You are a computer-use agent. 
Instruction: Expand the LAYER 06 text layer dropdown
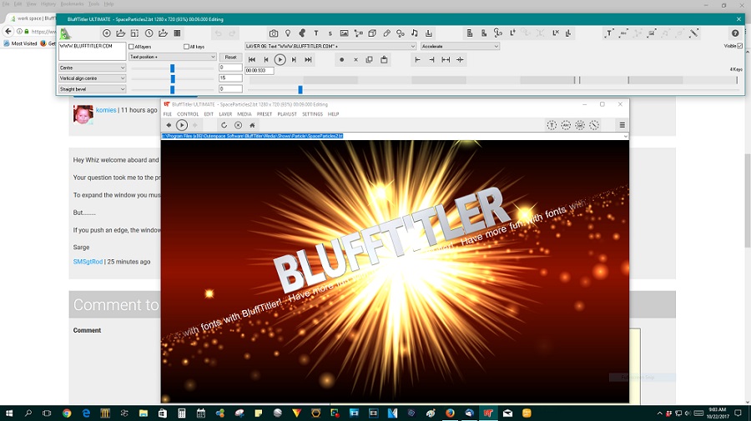(x=330, y=47)
